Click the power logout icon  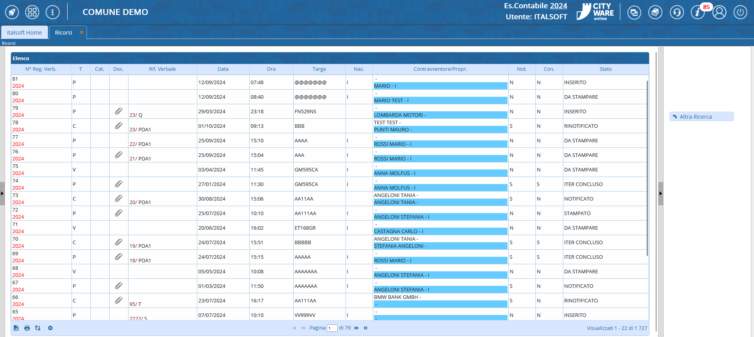coord(740,13)
